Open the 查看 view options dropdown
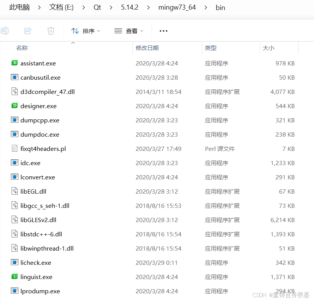314x301 pixels. pos(129,31)
